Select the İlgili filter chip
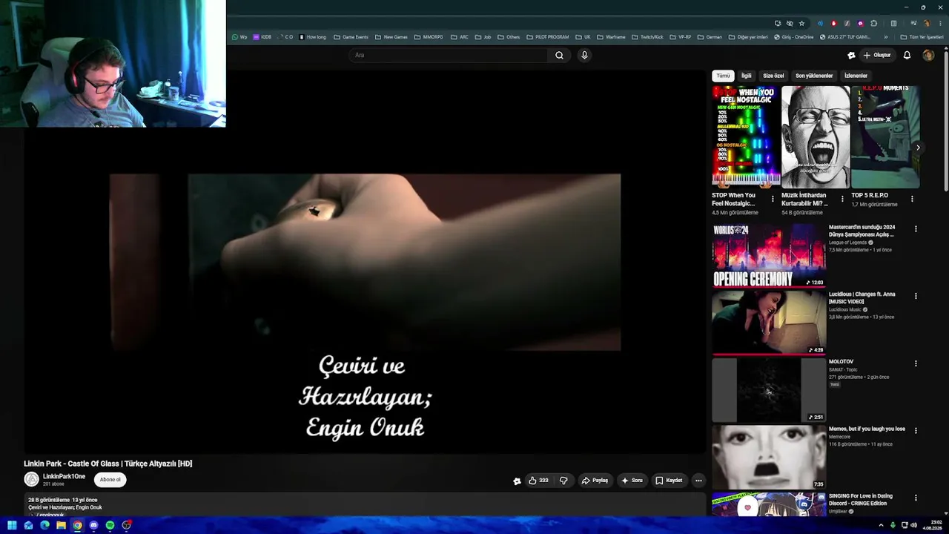 [747, 76]
